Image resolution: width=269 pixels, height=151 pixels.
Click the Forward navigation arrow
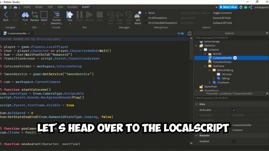click(15, 15)
